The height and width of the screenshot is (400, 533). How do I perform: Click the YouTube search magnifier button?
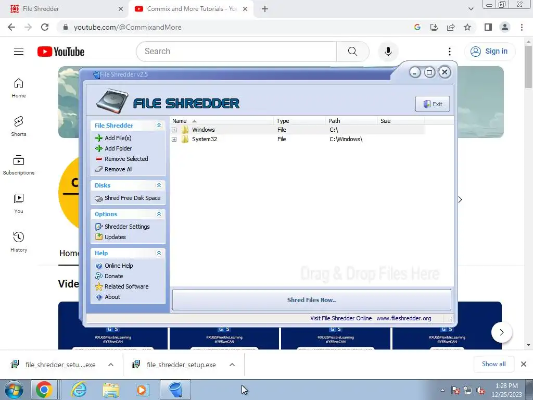(352, 52)
